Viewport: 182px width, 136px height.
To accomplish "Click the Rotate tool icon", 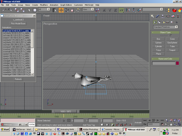I will [67, 10].
